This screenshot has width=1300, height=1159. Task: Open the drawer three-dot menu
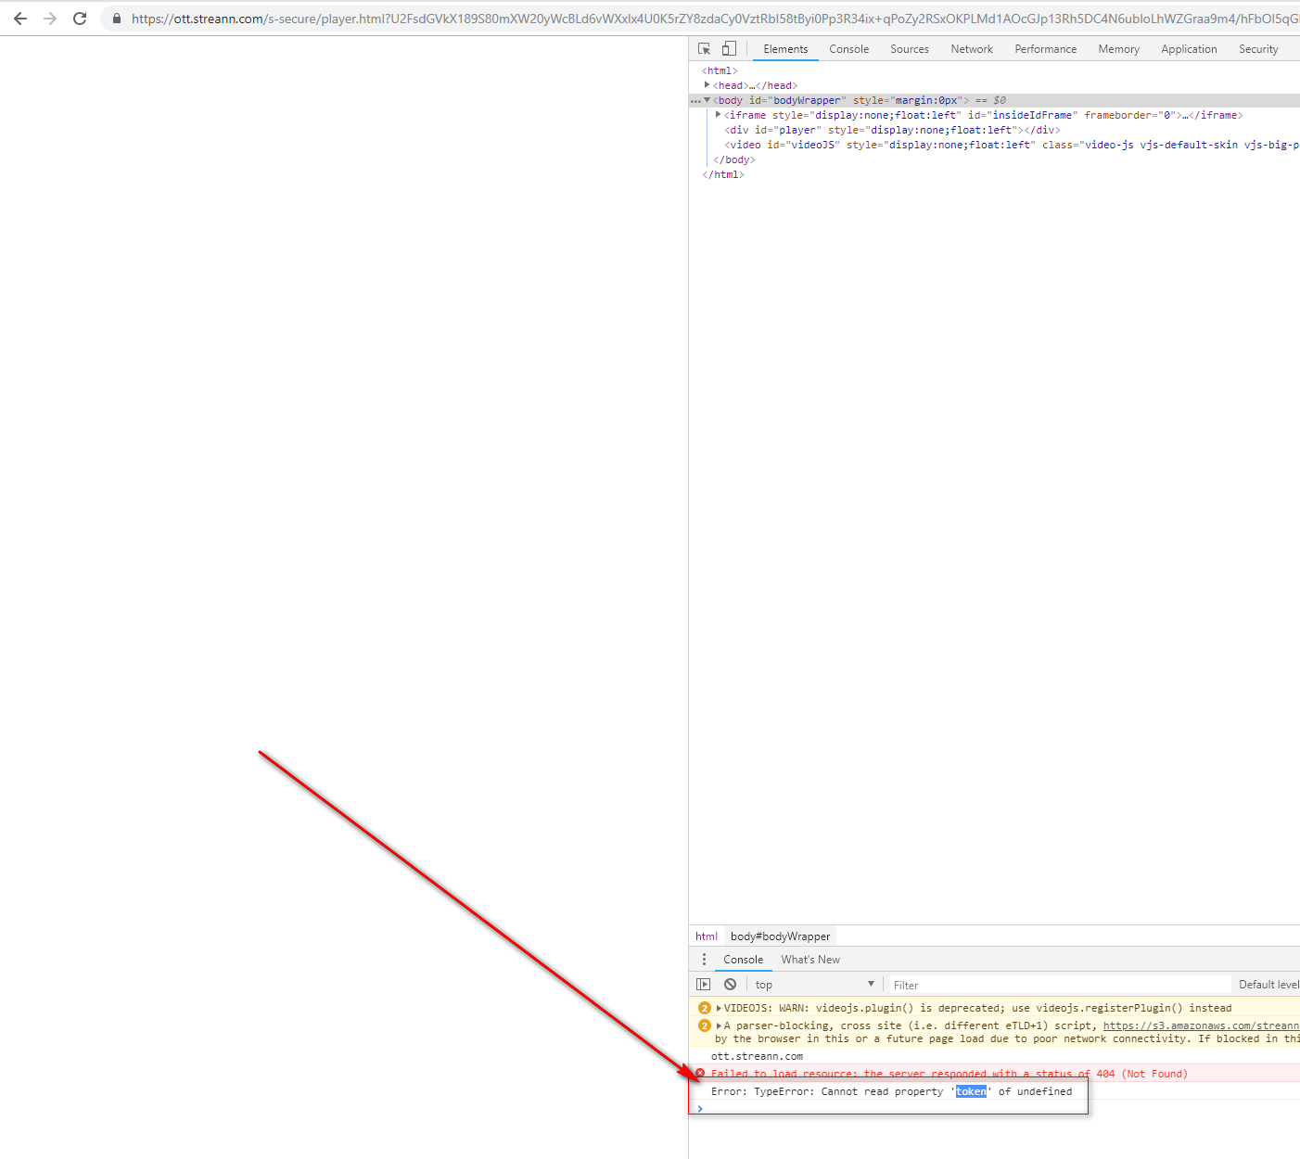click(x=704, y=960)
